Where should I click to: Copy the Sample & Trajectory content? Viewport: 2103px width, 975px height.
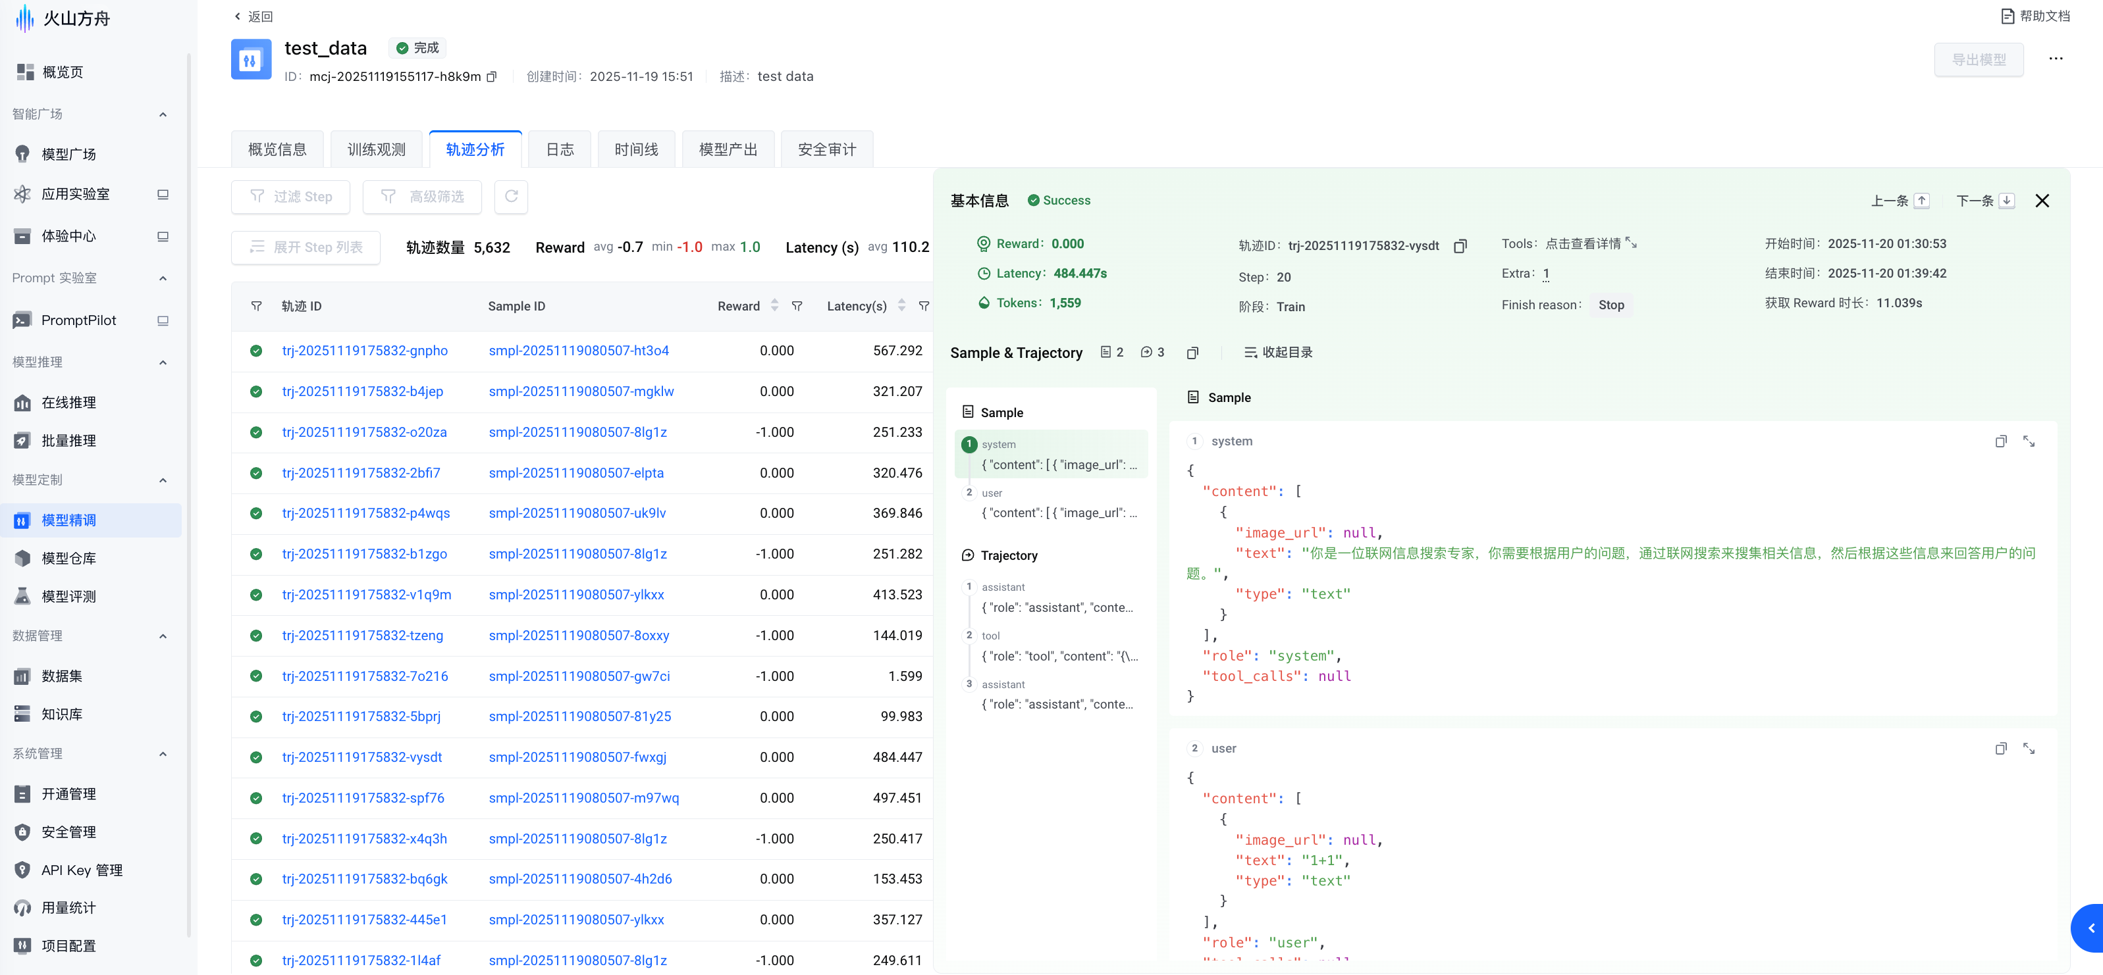[x=1192, y=353]
